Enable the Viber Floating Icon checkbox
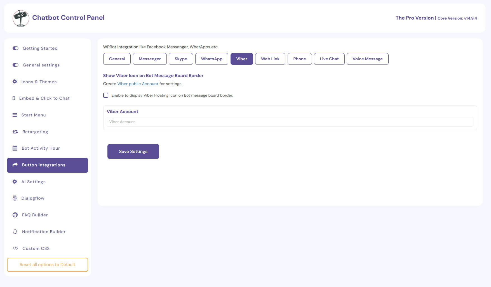Image resolution: width=491 pixels, height=287 pixels. 106,95
